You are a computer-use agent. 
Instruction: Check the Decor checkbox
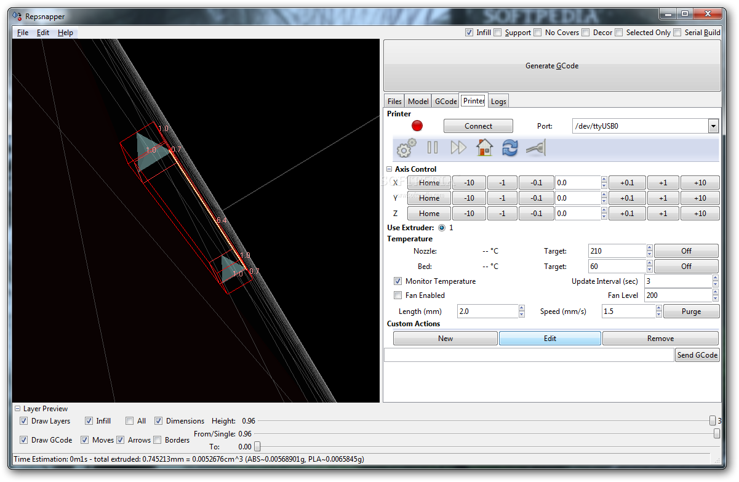586,32
